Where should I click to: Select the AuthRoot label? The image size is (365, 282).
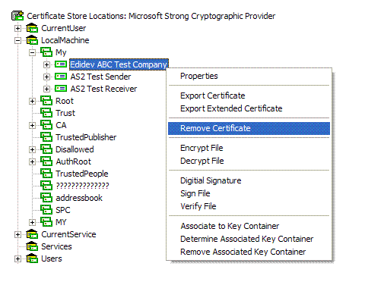coord(74,161)
